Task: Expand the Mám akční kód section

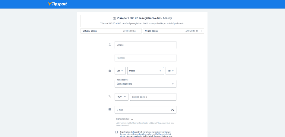Action: (x=125, y=119)
